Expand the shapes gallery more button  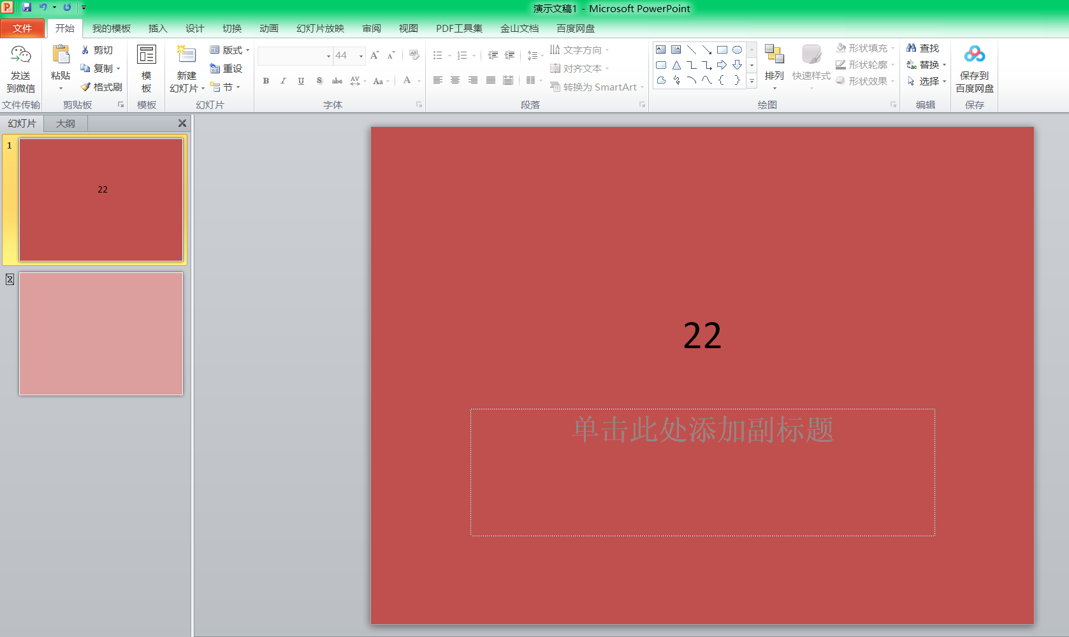[752, 81]
